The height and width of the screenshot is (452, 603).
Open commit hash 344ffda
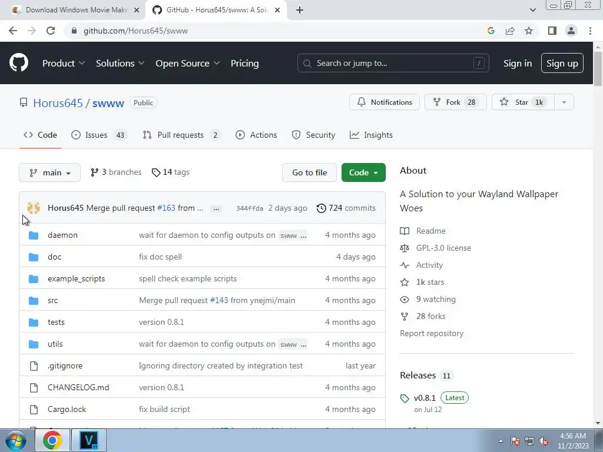(250, 208)
